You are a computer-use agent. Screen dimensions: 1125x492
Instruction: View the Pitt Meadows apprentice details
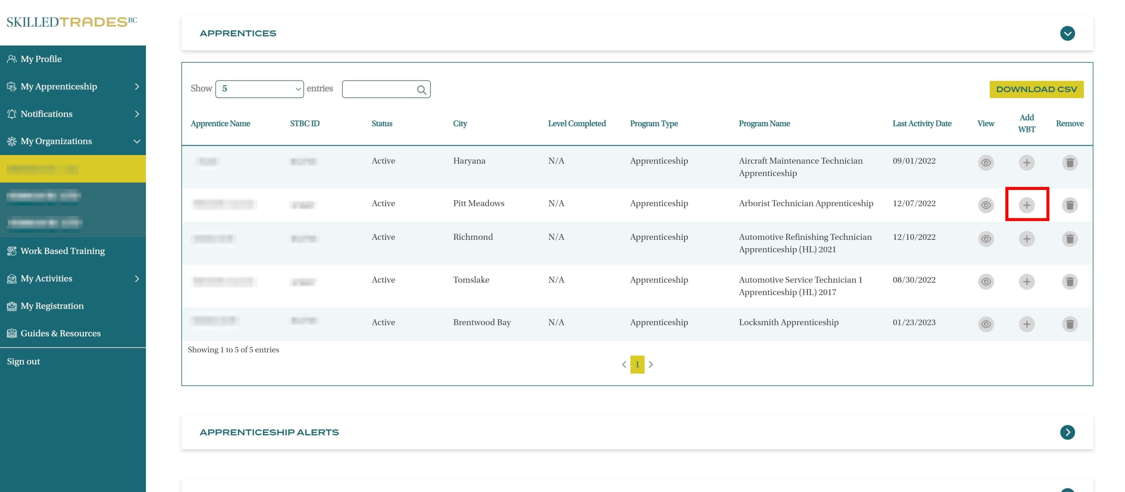pos(985,205)
